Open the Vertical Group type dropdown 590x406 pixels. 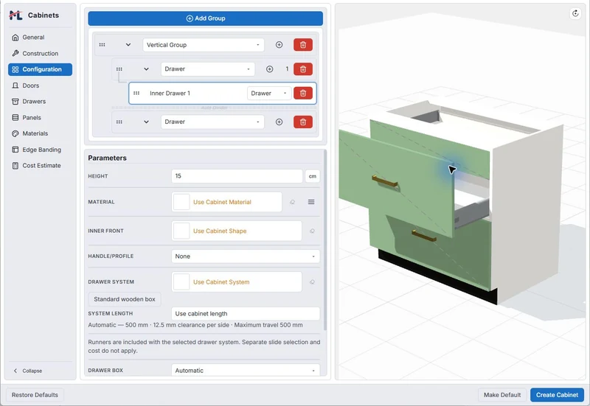pyautogui.click(x=204, y=45)
